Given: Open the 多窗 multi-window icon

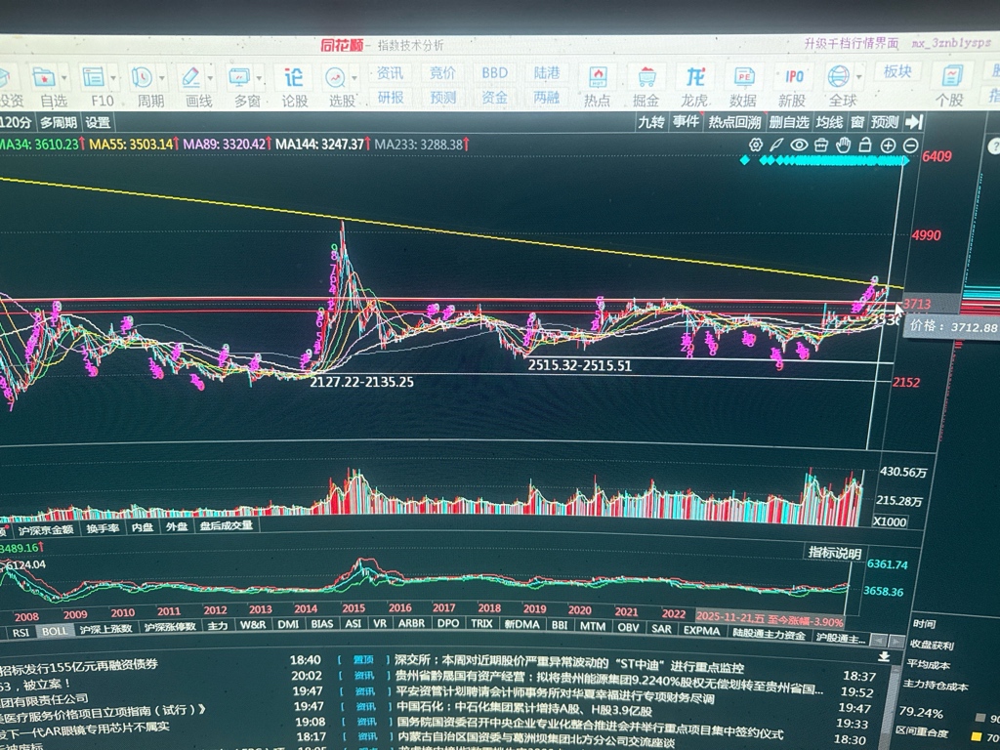Looking at the screenshot, I should pos(239,78).
